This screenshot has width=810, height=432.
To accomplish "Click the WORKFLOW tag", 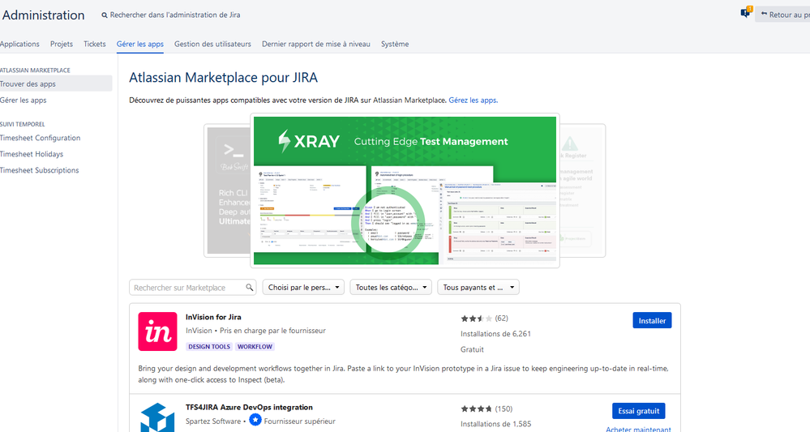I will (255, 347).
